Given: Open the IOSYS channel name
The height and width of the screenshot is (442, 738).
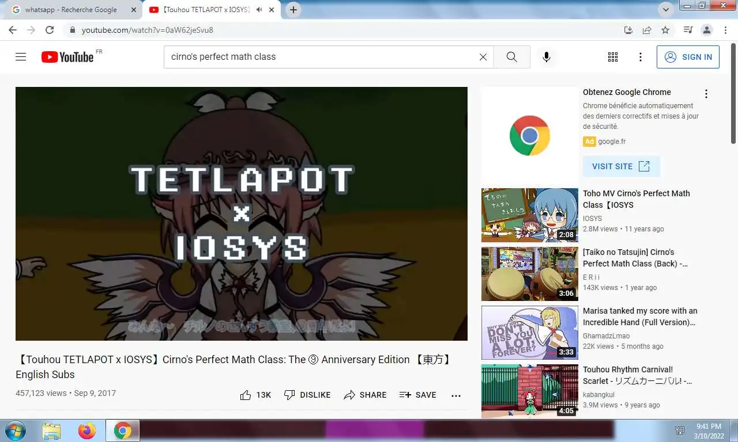Looking at the screenshot, I should pos(592,219).
